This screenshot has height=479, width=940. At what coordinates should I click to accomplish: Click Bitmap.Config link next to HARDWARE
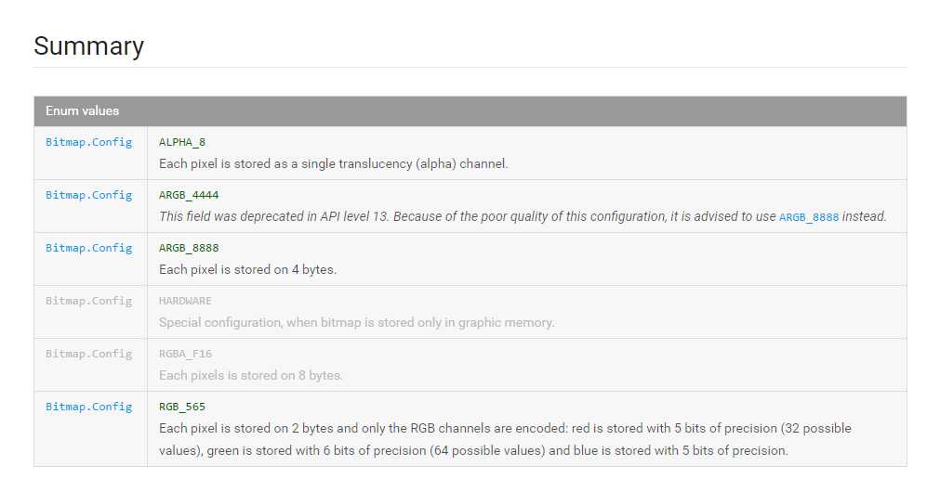(x=89, y=301)
